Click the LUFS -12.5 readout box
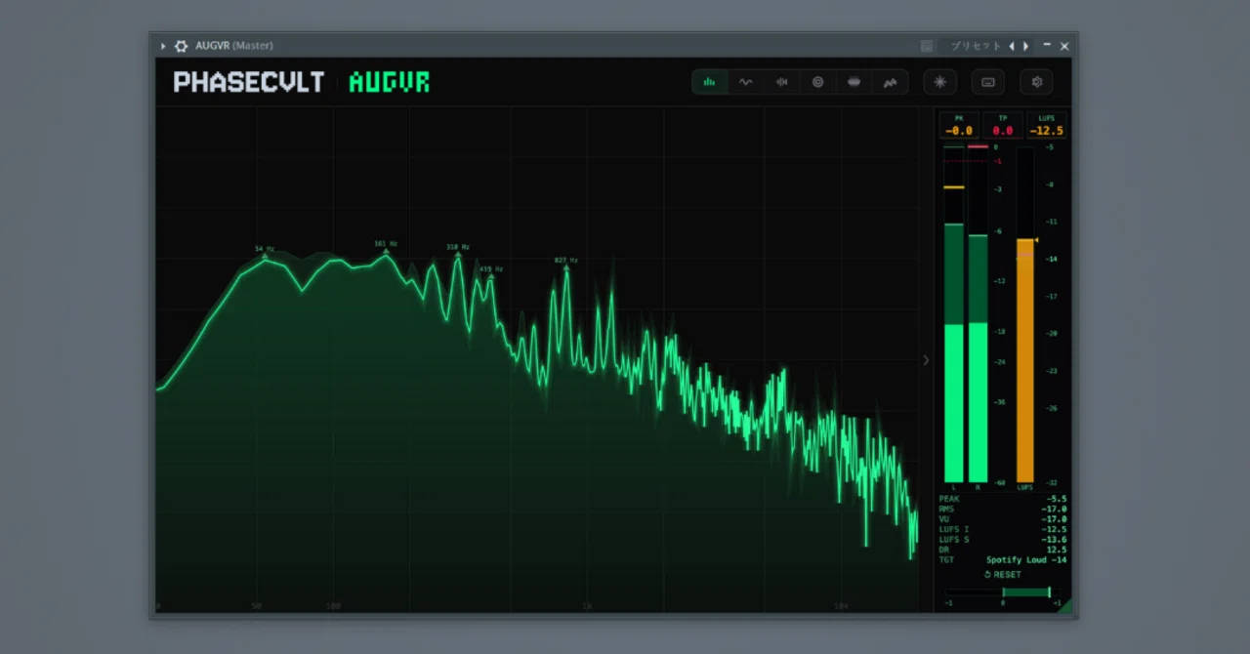1250x654 pixels. tap(1047, 125)
